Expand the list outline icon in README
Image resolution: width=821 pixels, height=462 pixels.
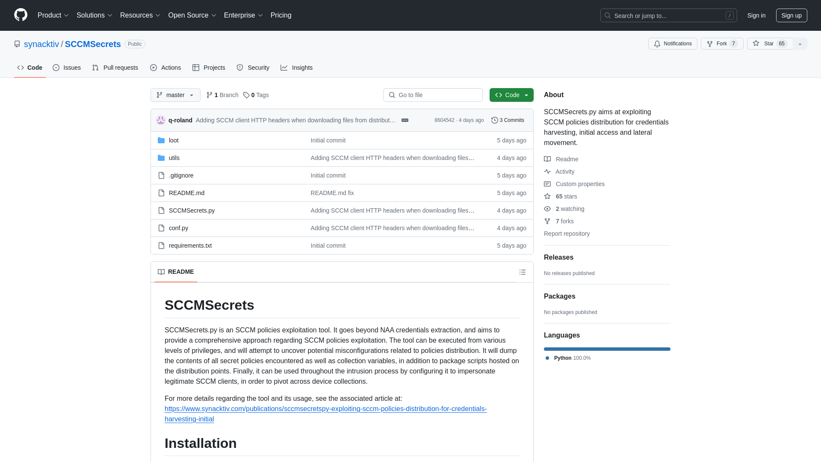522,272
